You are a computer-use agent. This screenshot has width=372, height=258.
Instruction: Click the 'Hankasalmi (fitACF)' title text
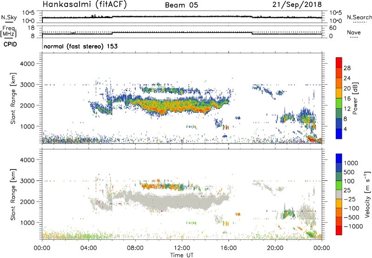(x=85, y=5)
